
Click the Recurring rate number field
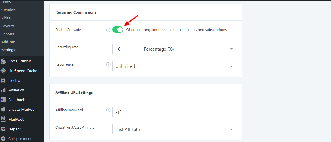tap(125, 49)
